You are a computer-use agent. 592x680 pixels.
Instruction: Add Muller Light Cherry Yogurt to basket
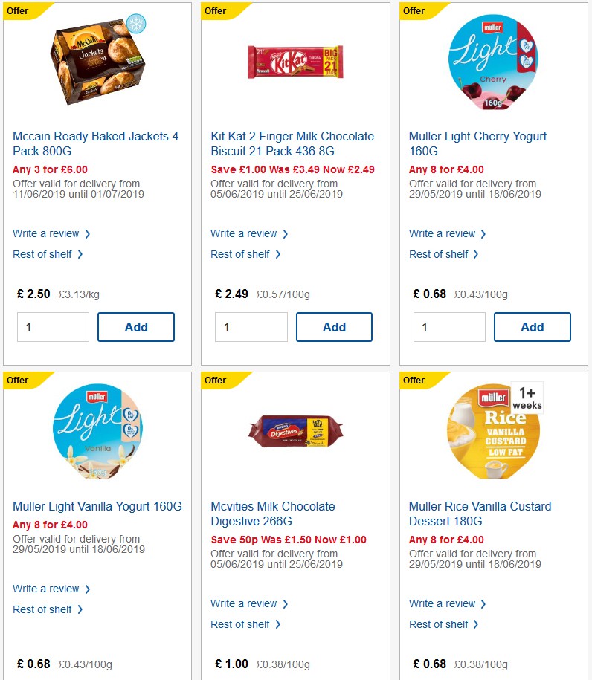click(532, 326)
